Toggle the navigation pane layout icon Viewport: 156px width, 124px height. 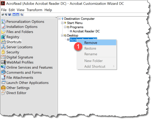(14, 15)
